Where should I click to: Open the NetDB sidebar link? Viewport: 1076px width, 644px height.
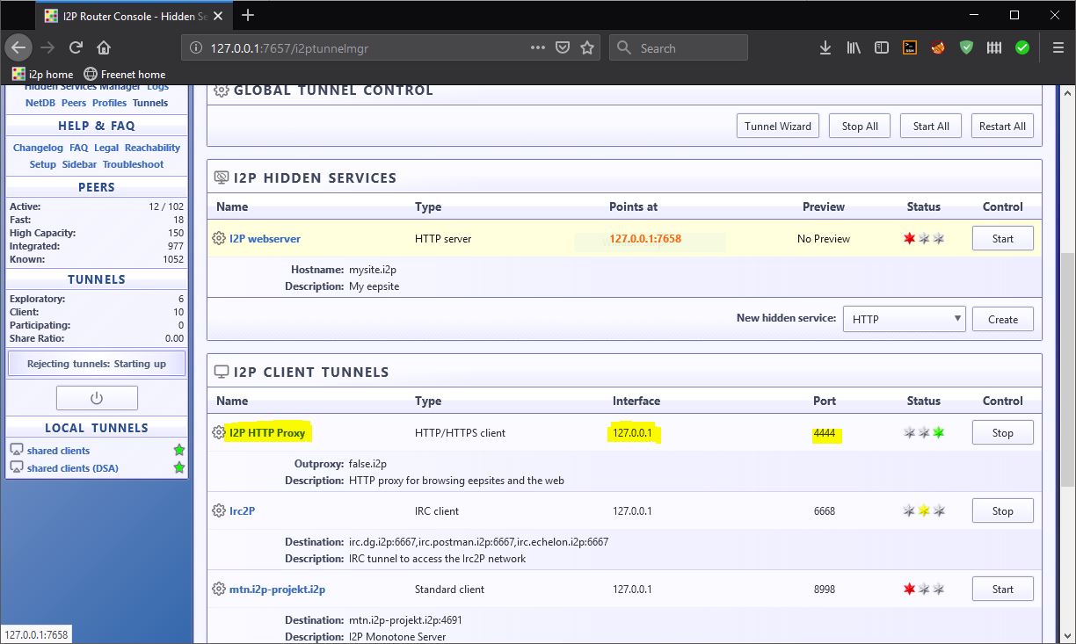tap(40, 103)
